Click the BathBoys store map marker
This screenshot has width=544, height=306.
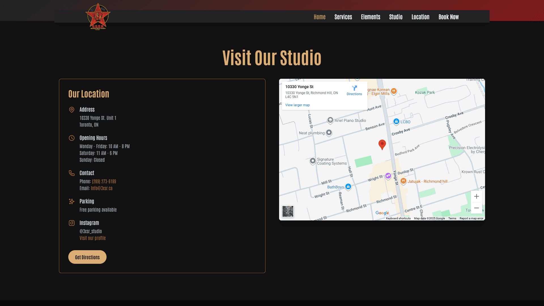click(x=348, y=186)
